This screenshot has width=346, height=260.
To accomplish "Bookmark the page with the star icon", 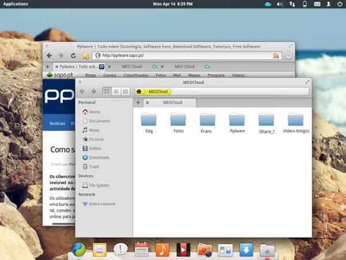I will (x=85, y=55).
